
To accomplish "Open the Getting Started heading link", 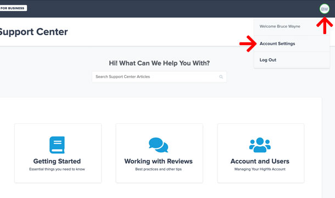I will tap(57, 161).
